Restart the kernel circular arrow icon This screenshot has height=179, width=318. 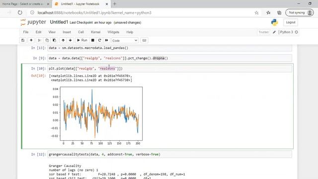point(99,40)
